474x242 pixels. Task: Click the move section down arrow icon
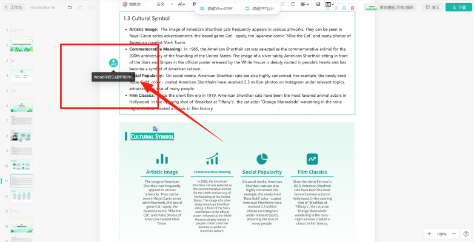pyautogui.click(x=336, y=8)
